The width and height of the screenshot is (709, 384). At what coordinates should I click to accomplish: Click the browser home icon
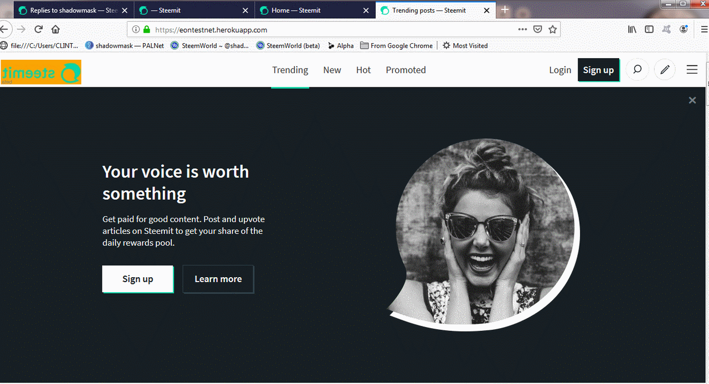[x=55, y=29]
